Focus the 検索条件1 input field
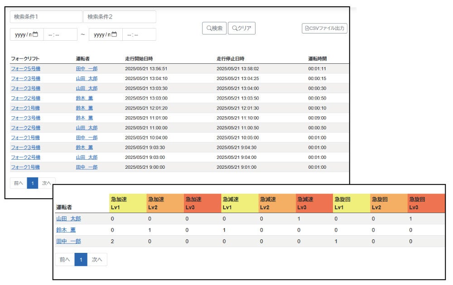 pos(46,17)
